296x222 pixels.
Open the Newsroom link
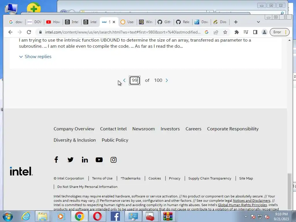(x=144, y=129)
